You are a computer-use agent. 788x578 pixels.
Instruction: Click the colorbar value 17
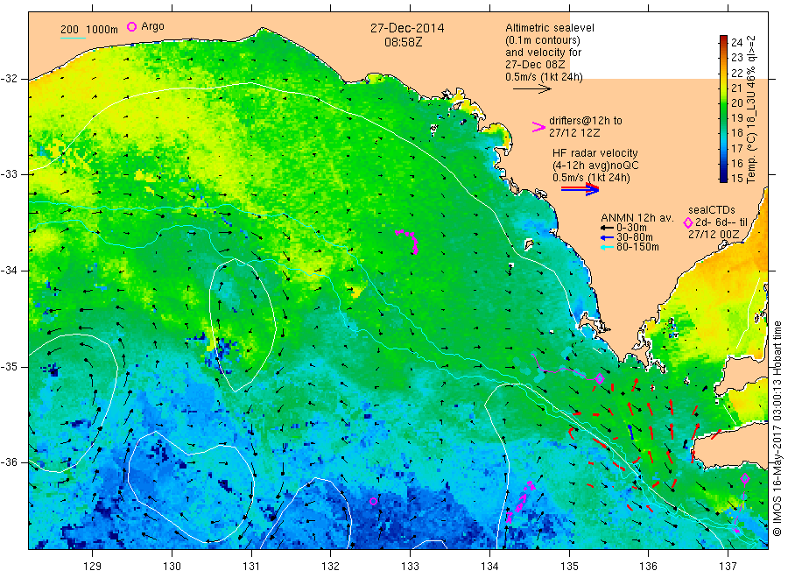736,148
